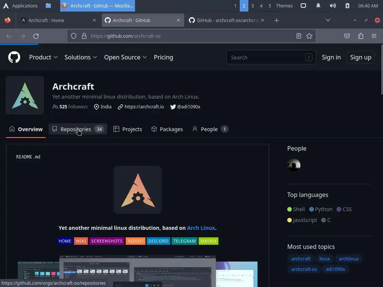Open a new tab with plus icon
This screenshot has height=287, width=383.
tap(276, 21)
